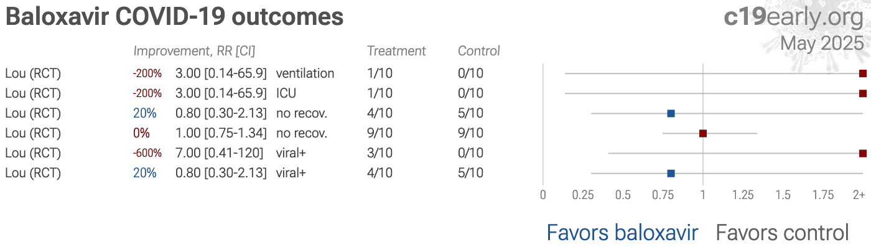Select the Favors baloxavir label
The height and width of the screenshot is (247, 871).
pos(622,233)
